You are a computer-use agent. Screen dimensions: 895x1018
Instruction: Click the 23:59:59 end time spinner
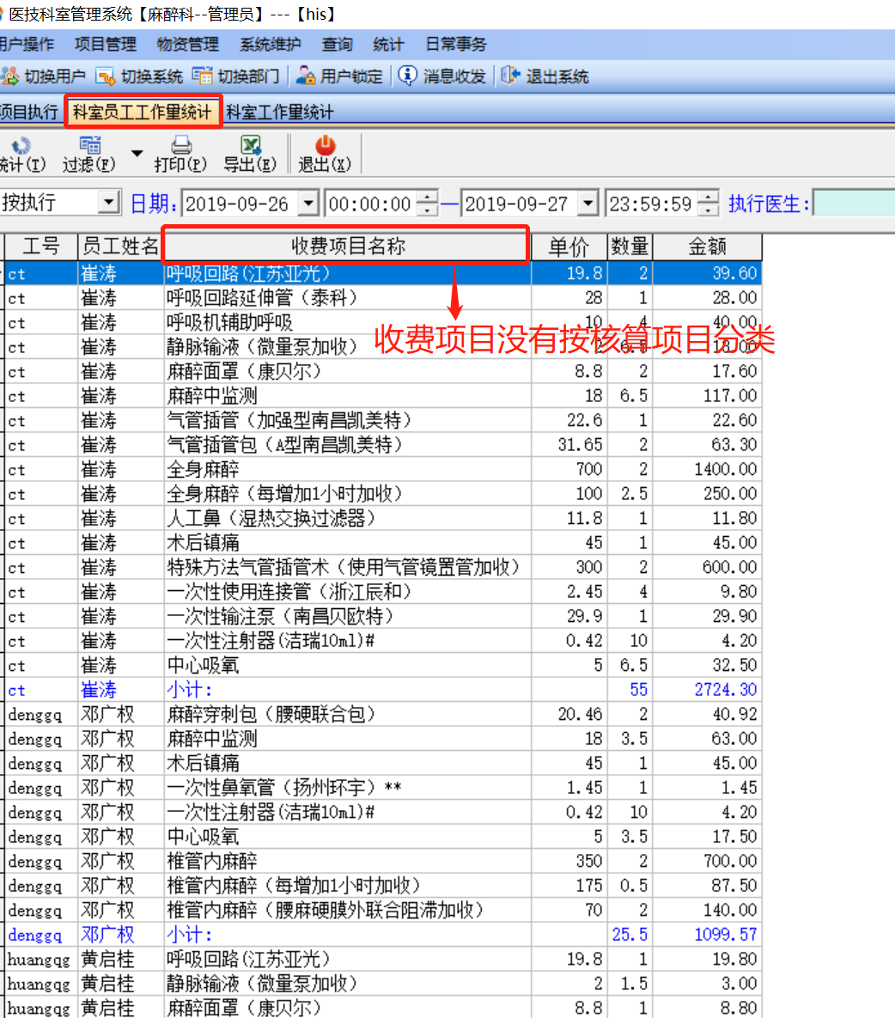tap(709, 204)
